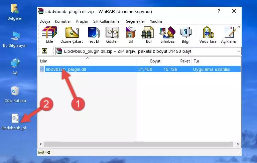This screenshot has width=257, height=163.
Task: Click the drive icon in status bar
Action: pos(41,152)
